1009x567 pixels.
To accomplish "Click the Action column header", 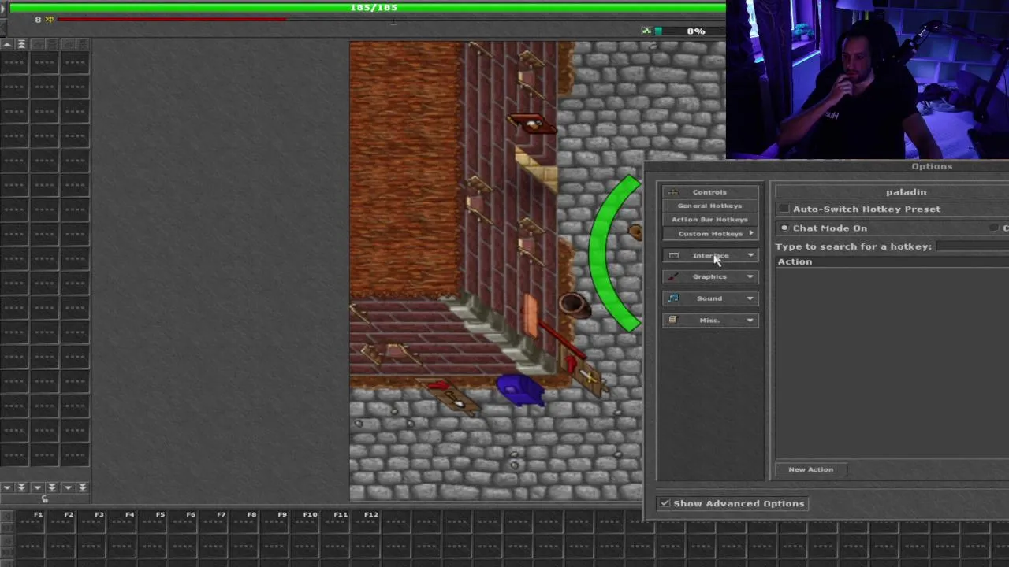I will click(x=892, y=261).
